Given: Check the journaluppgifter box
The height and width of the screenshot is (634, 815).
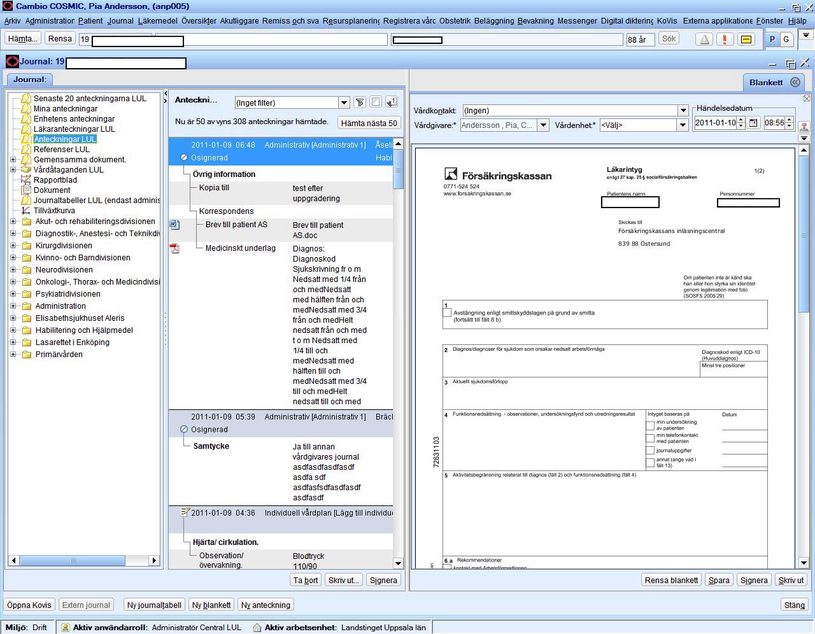Looking at the screenshot, I should [x=650, y=451].
